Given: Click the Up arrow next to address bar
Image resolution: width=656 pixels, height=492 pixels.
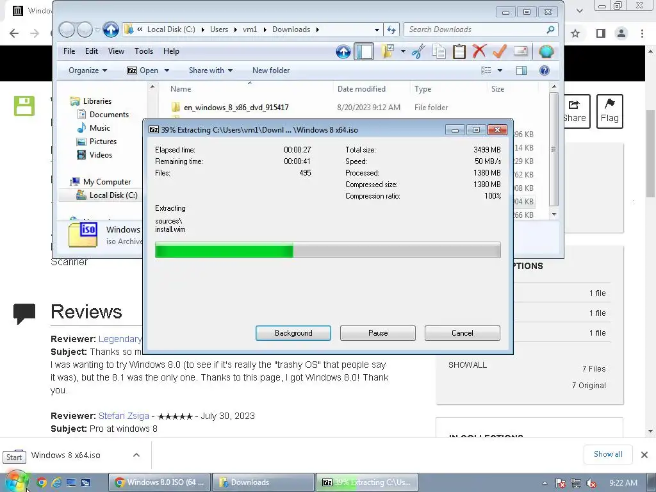Looking at the screenshot, I should pos(111,29).
